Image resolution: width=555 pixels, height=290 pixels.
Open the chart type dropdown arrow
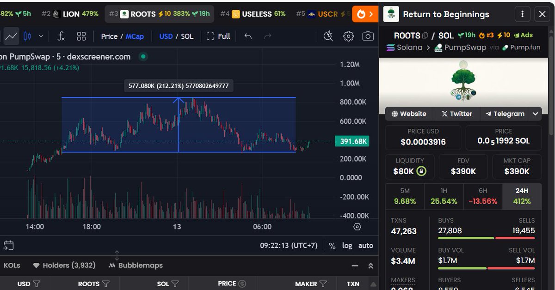(41, 36)
